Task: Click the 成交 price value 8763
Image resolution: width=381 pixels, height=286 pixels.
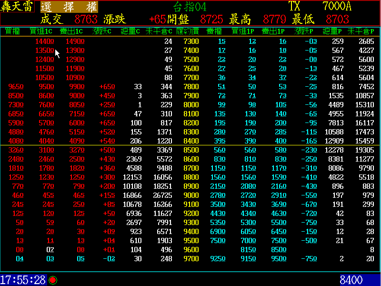Action: pyautogui.click(x=86, y=20)
